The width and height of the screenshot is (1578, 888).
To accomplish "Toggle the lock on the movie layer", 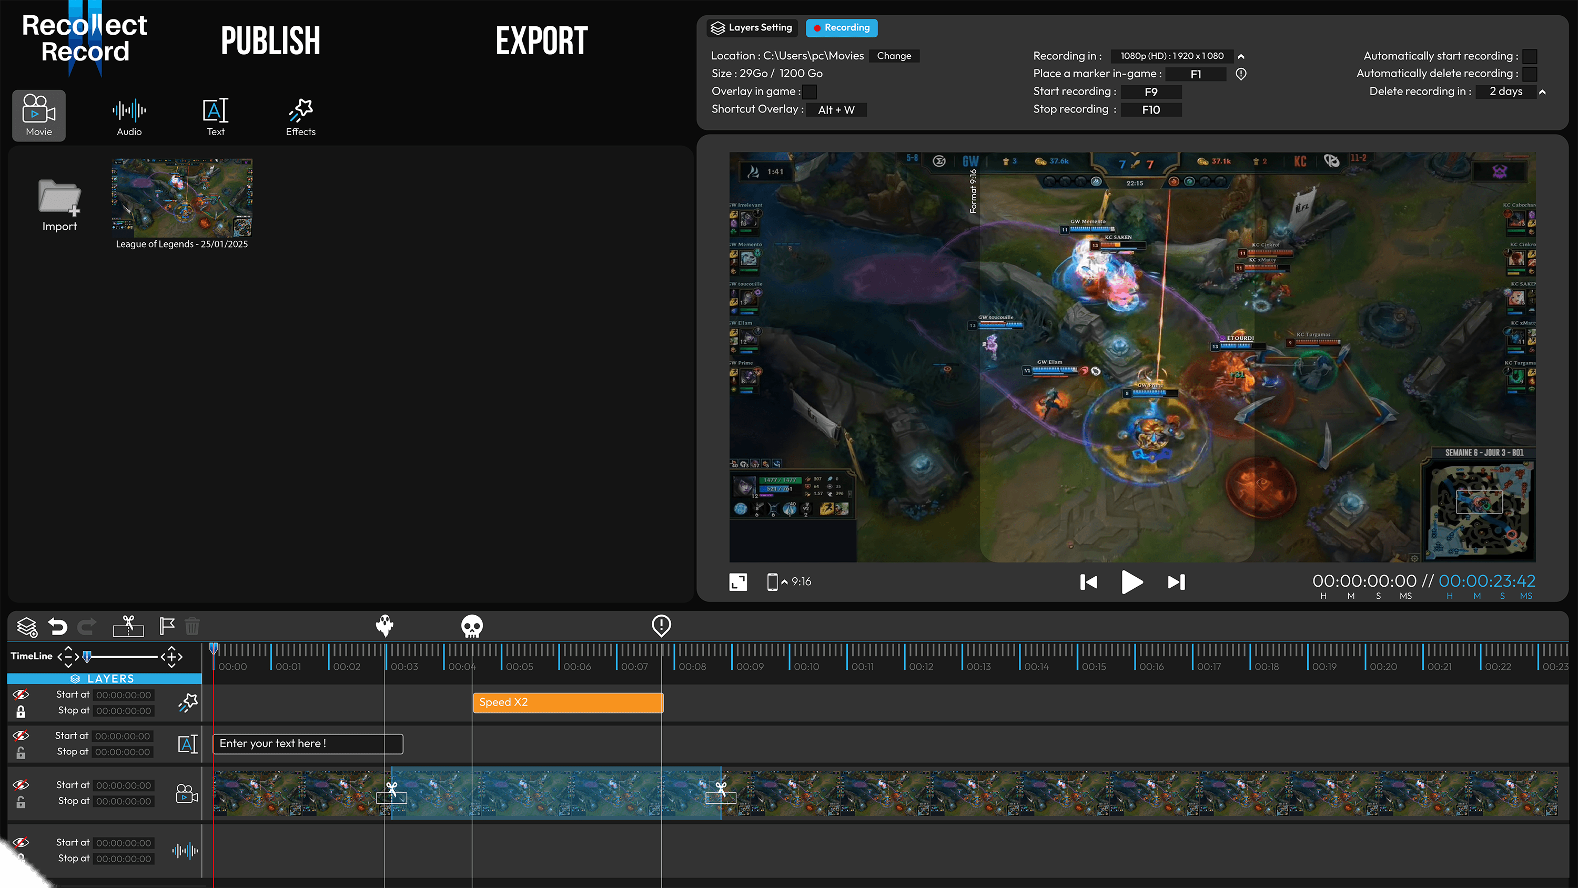I will (x=21, y=801).
